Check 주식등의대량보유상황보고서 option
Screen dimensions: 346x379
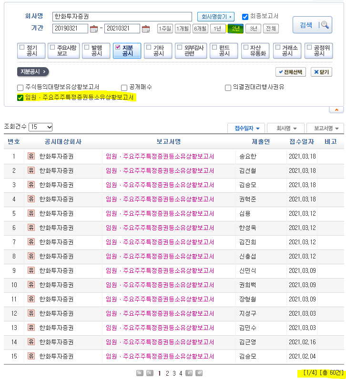coord(20,88)
